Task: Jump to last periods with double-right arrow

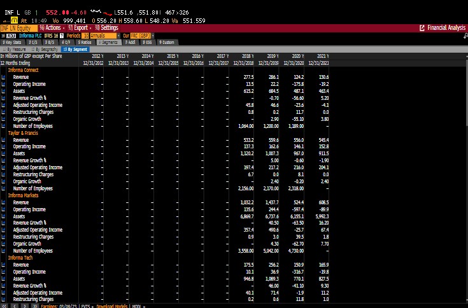Action: tap(34, 306)
